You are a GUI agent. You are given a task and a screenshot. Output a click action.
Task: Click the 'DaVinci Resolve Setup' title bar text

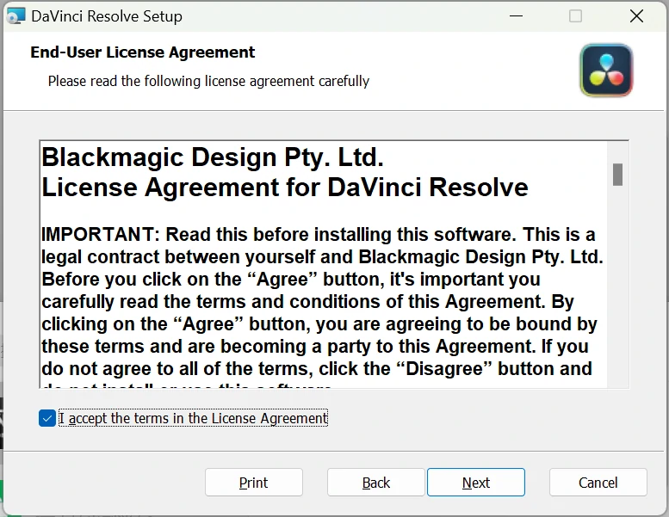(107, 16)
